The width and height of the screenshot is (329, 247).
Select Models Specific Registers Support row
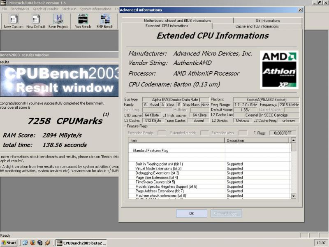click(x=210, y=186)
